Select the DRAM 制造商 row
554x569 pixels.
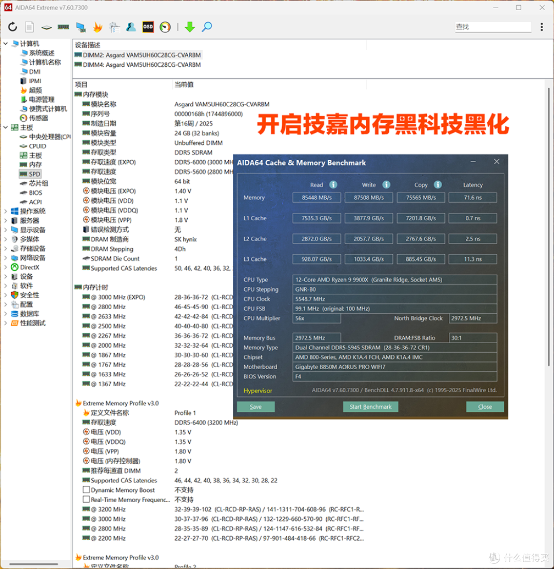tap(139, 239)
